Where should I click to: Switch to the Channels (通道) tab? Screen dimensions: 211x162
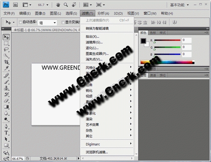[153, 75]
